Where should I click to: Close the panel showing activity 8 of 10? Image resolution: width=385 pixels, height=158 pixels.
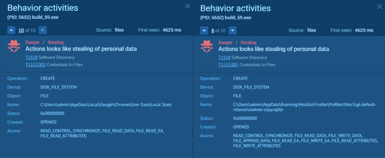tap(380, 7)
